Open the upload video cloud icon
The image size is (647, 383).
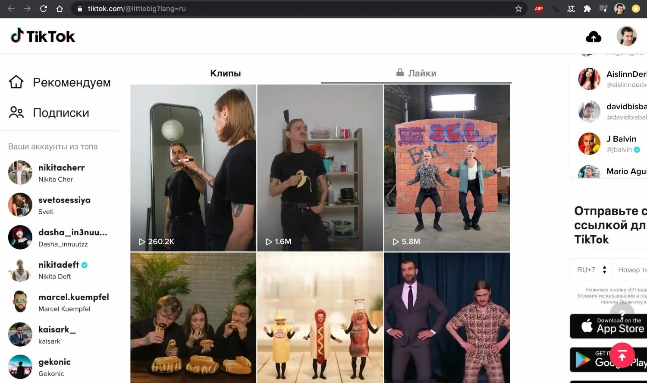594,37
